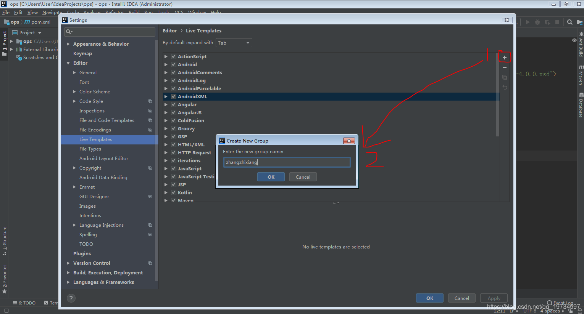Open the Favorites tool window on left strip
584x314 pixels.
click(x=5, y=279)
